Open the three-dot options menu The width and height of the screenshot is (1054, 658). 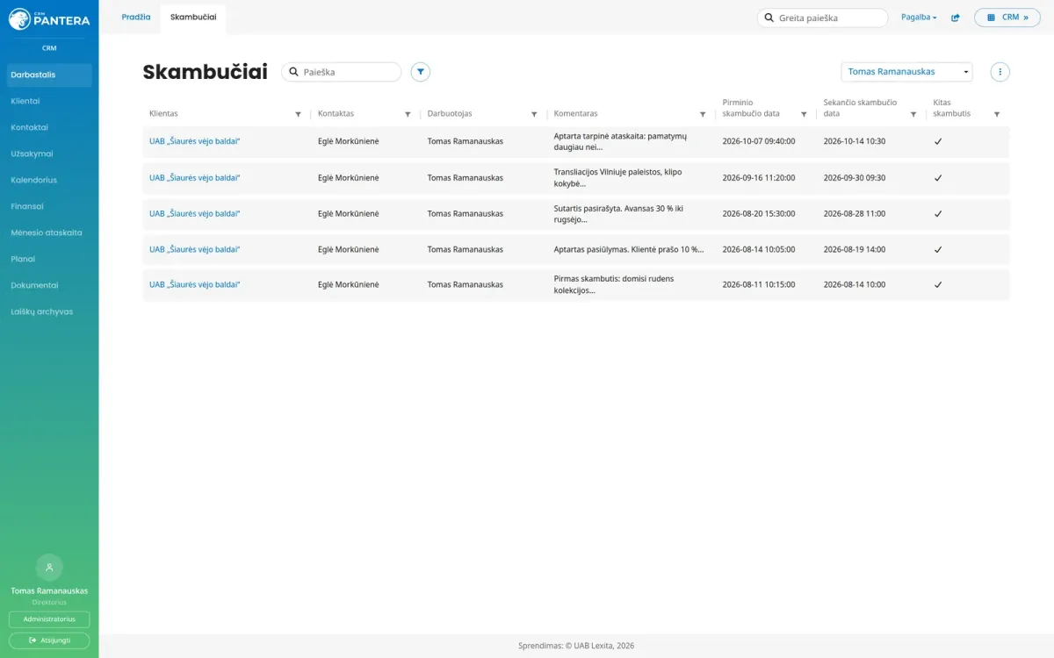(x=1000, y=72)
